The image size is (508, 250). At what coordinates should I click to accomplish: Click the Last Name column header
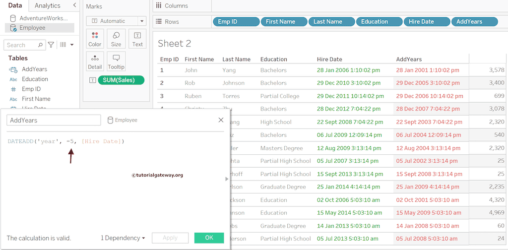pyautogui.click(x=237, y=59)
